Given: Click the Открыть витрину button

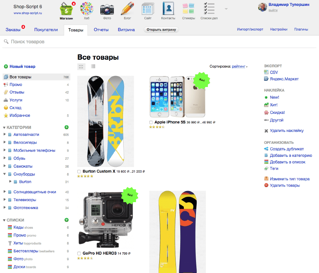Looking at the screenshot, I should [161, 30].
